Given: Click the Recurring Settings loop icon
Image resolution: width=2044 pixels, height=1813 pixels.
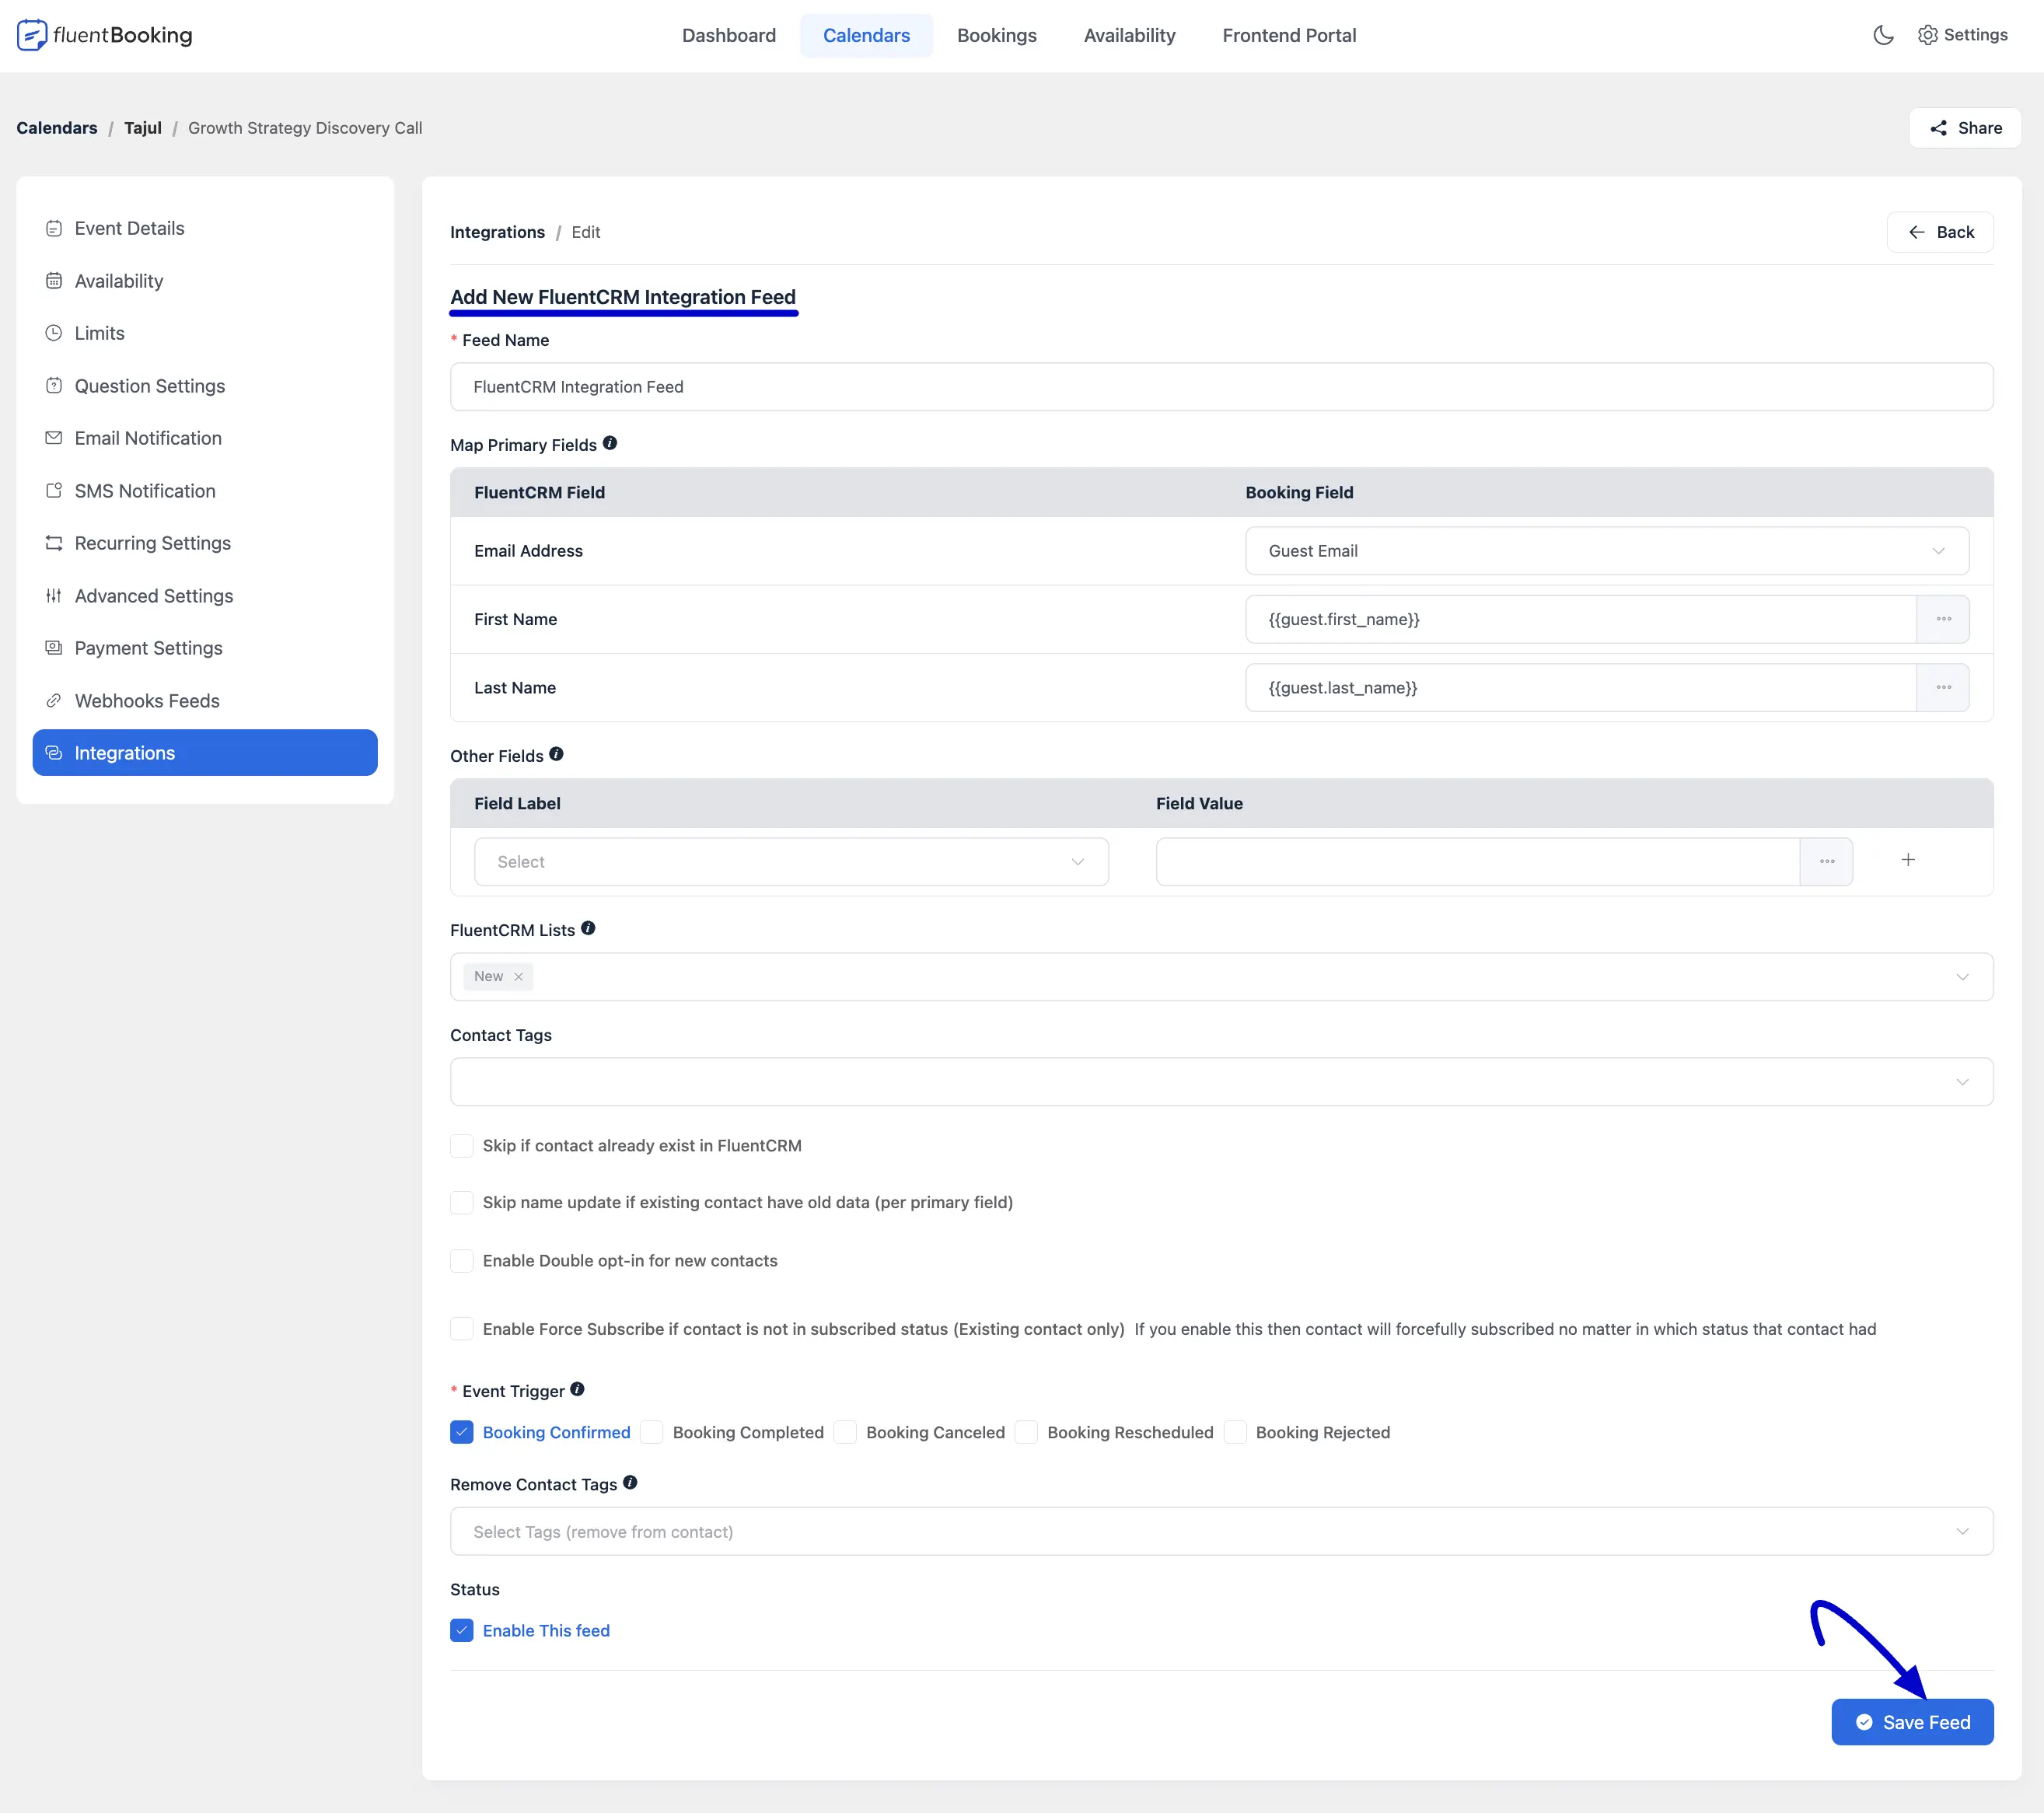Looking at the screenshot, I should click(x=54, y=543).
